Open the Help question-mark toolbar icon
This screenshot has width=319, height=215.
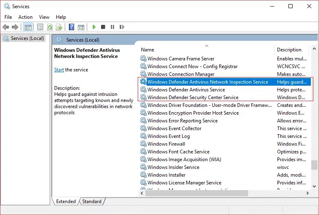tap(71, 27)
